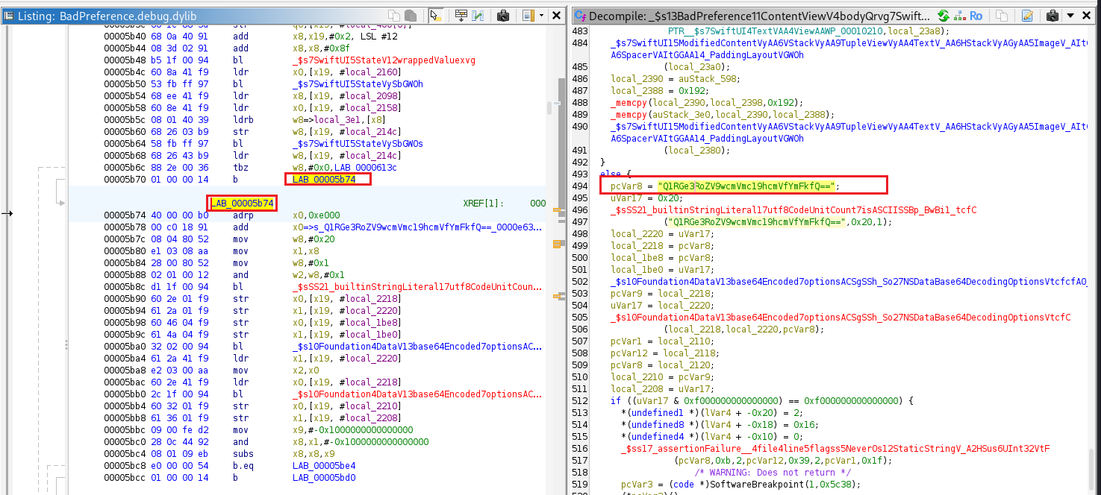
Task: Toggle the 'Ro' read-only display button
Action: point(976,15)
